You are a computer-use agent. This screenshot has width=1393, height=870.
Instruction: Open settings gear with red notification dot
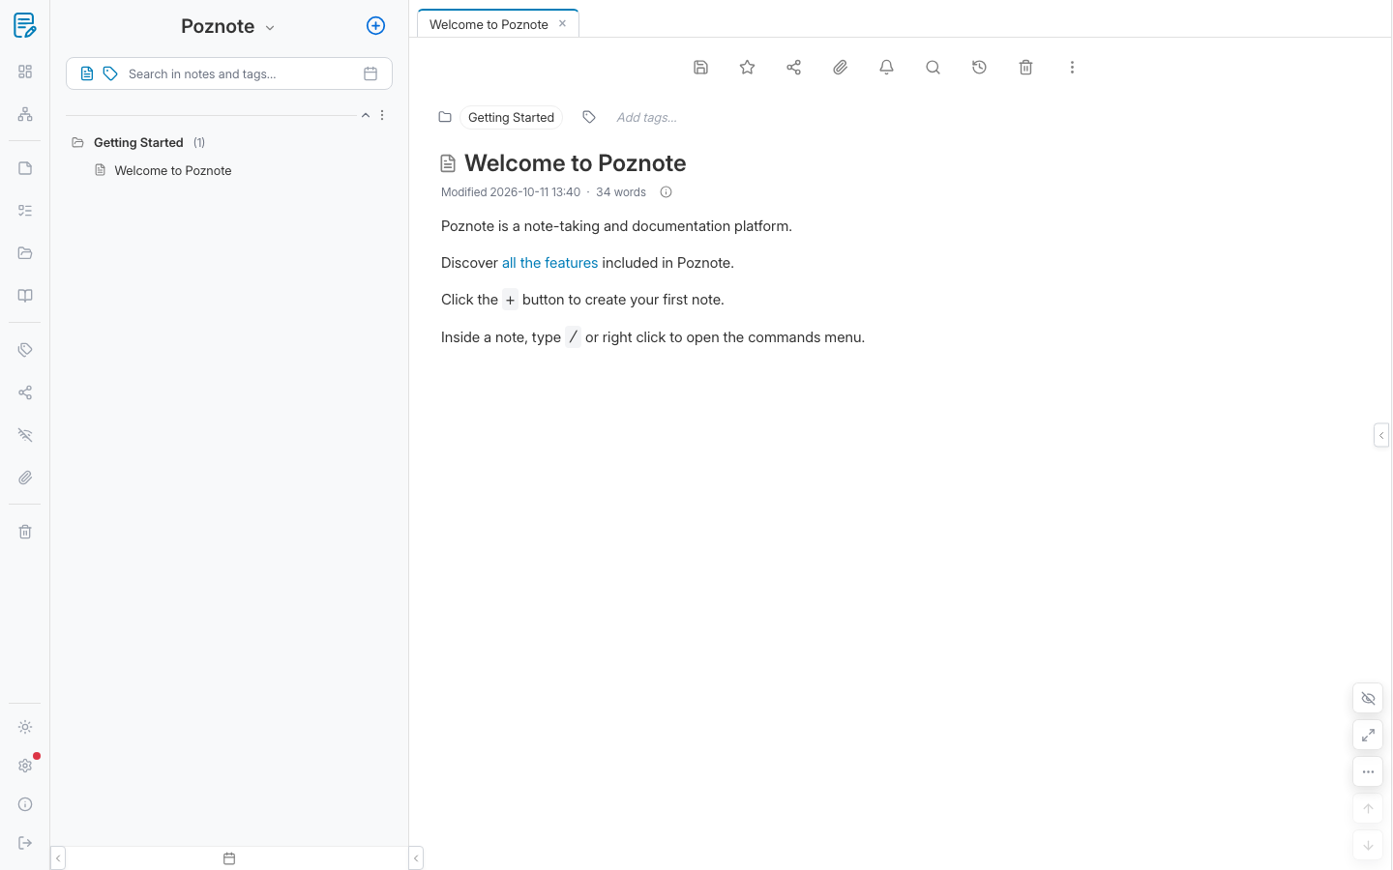pyautogui.click(x=25, y=766)
